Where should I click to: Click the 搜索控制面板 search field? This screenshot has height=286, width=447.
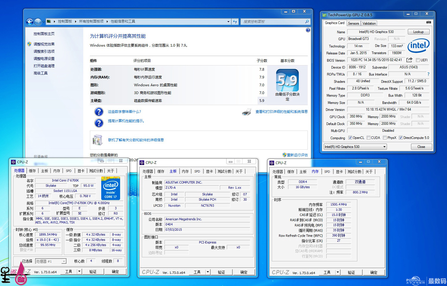click(273, 21)
